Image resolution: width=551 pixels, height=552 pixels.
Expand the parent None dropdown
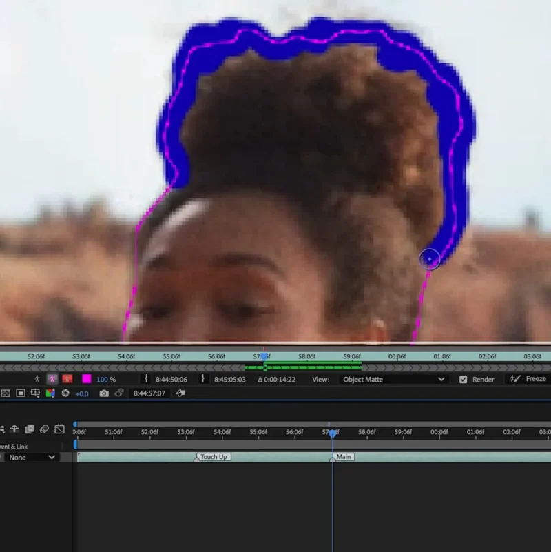click(31, 457)
